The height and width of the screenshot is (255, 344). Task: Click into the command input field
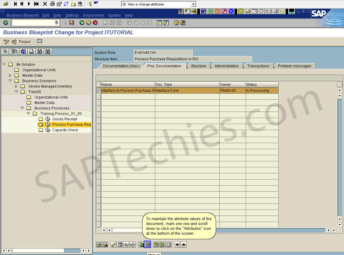(x=33, y=23)
